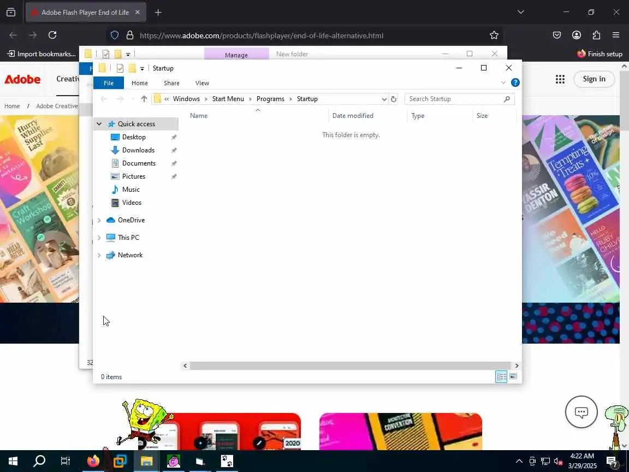The width and height of the screenshot is (629, 472).
Task: Click the Adobe logo link
Action: pyautogui.click(x=22, y=79)
